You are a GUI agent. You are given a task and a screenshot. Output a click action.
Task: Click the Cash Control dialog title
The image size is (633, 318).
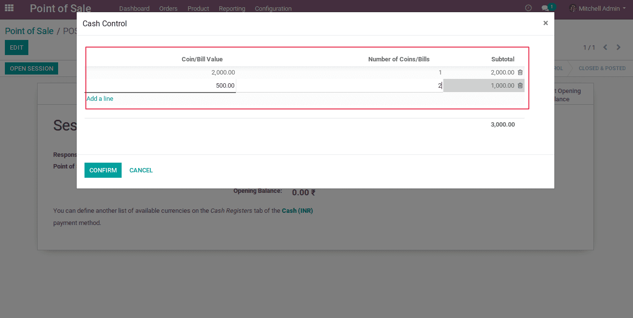[x=105, y=23]
